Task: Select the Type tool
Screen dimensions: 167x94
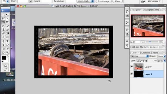Action: tap(7, 41)
